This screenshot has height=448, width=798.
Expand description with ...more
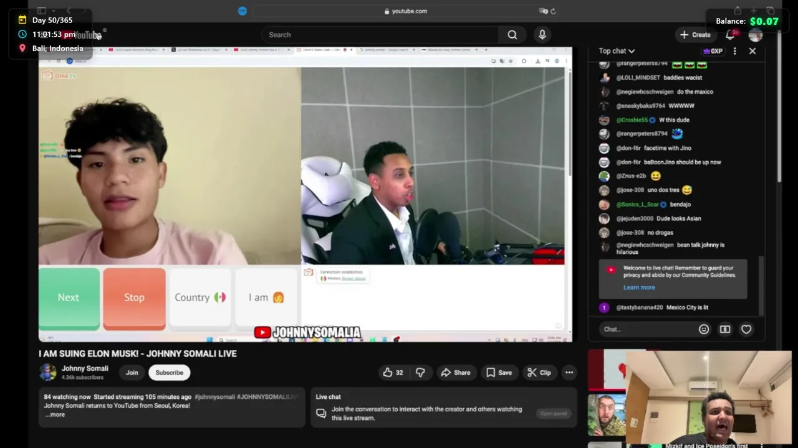[x=55, y=414]
